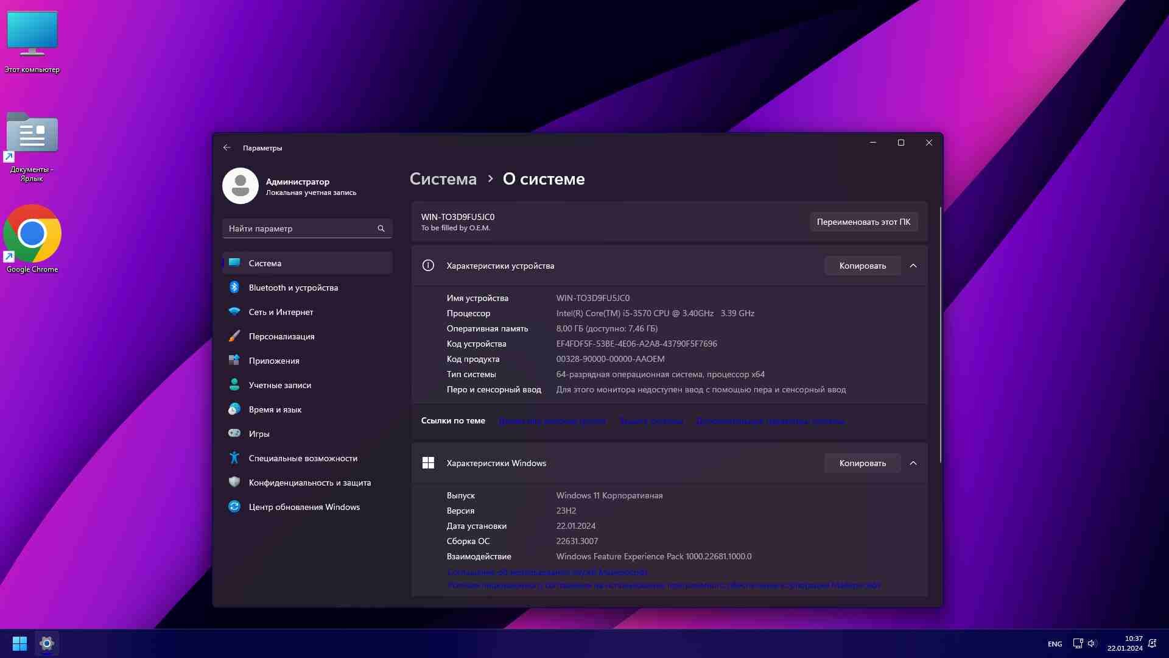The width and height of the screenshot is (1169, 658).
Task: Open the Персонализация category
Action: coord(307,336)
